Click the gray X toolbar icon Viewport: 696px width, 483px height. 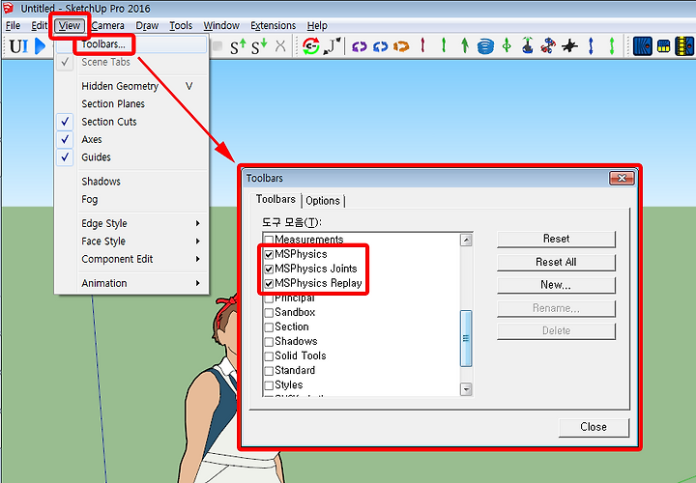280,45
